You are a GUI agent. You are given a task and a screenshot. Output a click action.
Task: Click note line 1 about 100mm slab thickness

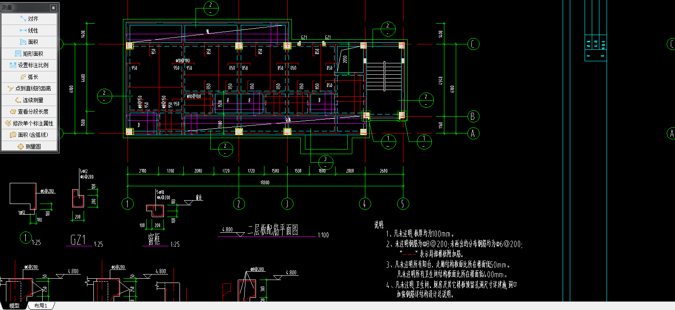420,234
